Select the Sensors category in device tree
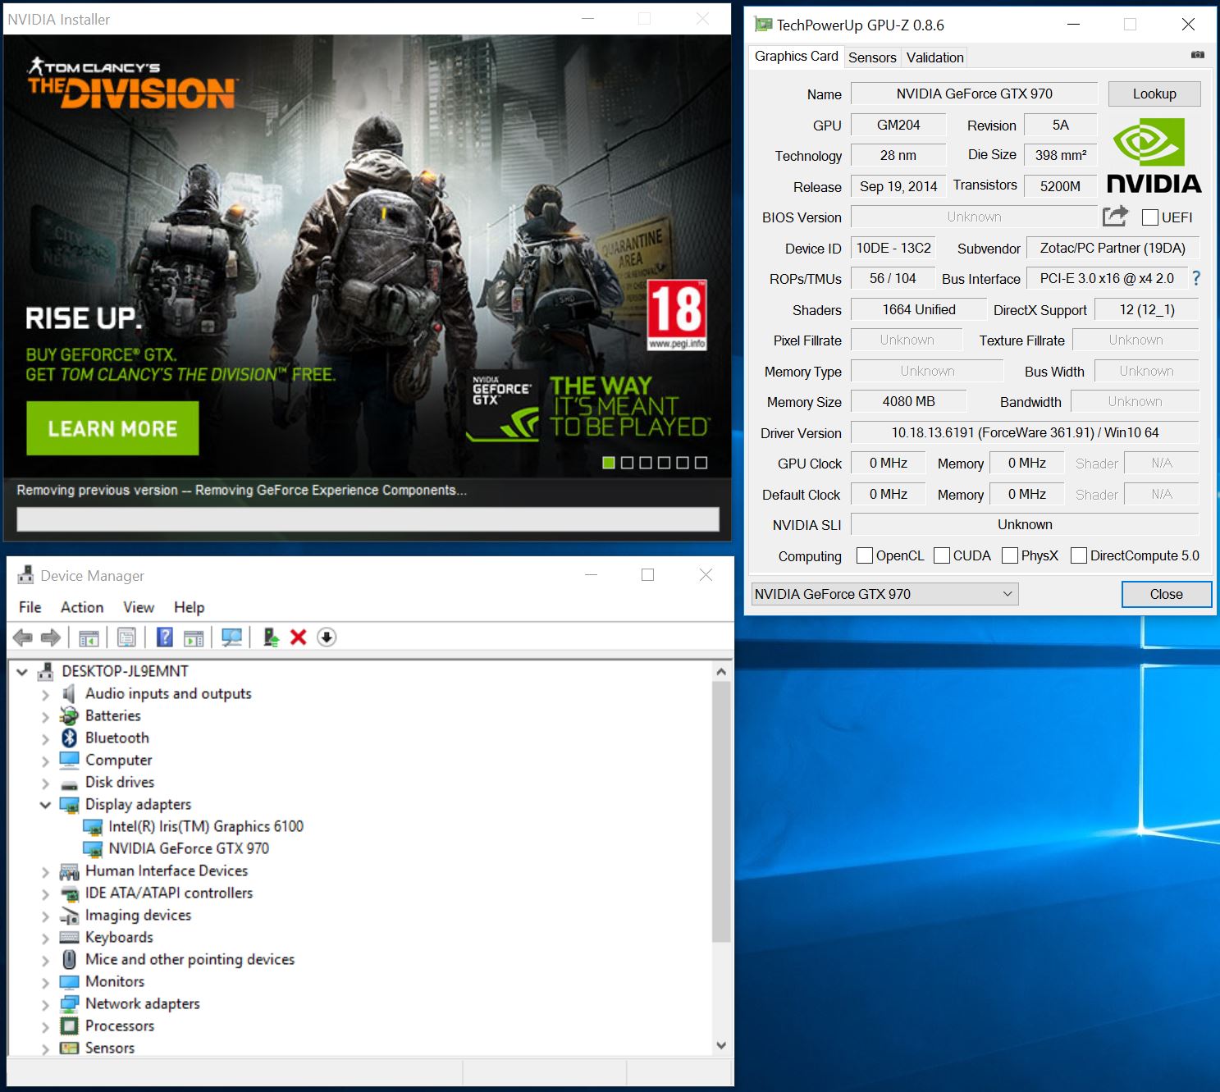The image size is (1220, 1092). pos(110,1048)
